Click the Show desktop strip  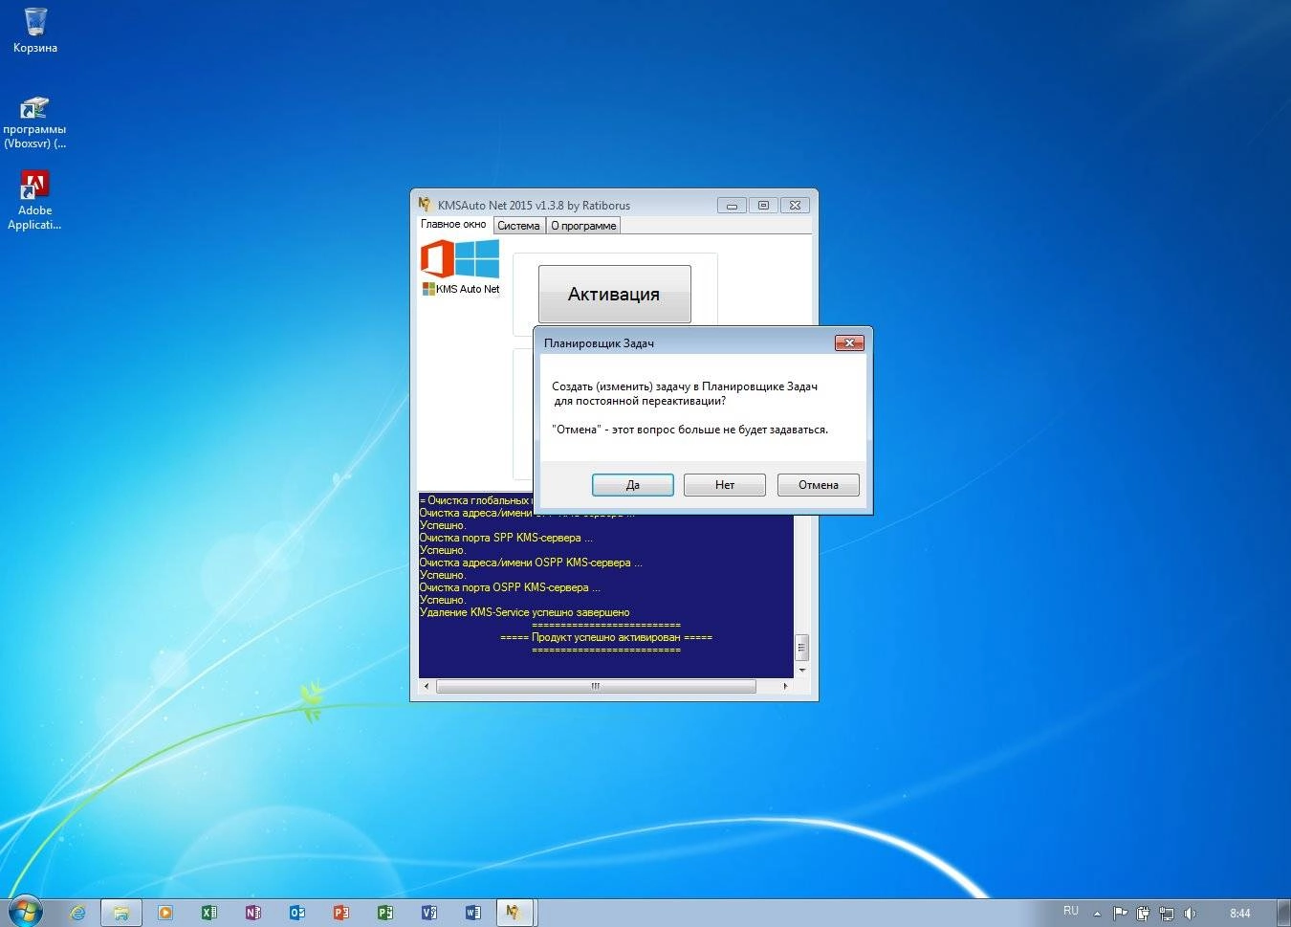tap(1283, 913)
